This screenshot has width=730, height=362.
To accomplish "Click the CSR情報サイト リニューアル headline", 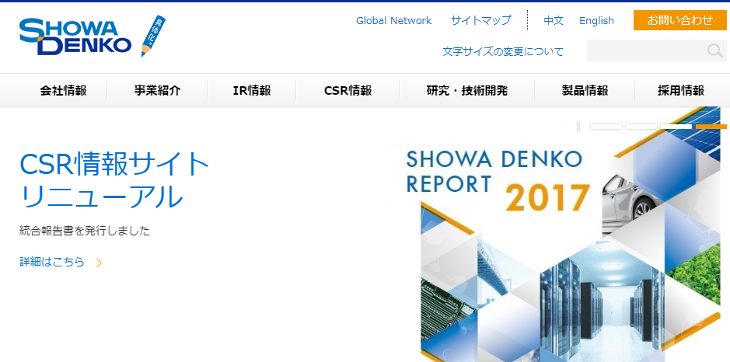I will point(114,180).
